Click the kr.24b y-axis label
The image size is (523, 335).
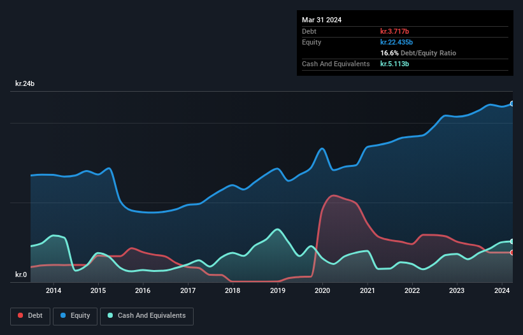(x=25, y=83)
